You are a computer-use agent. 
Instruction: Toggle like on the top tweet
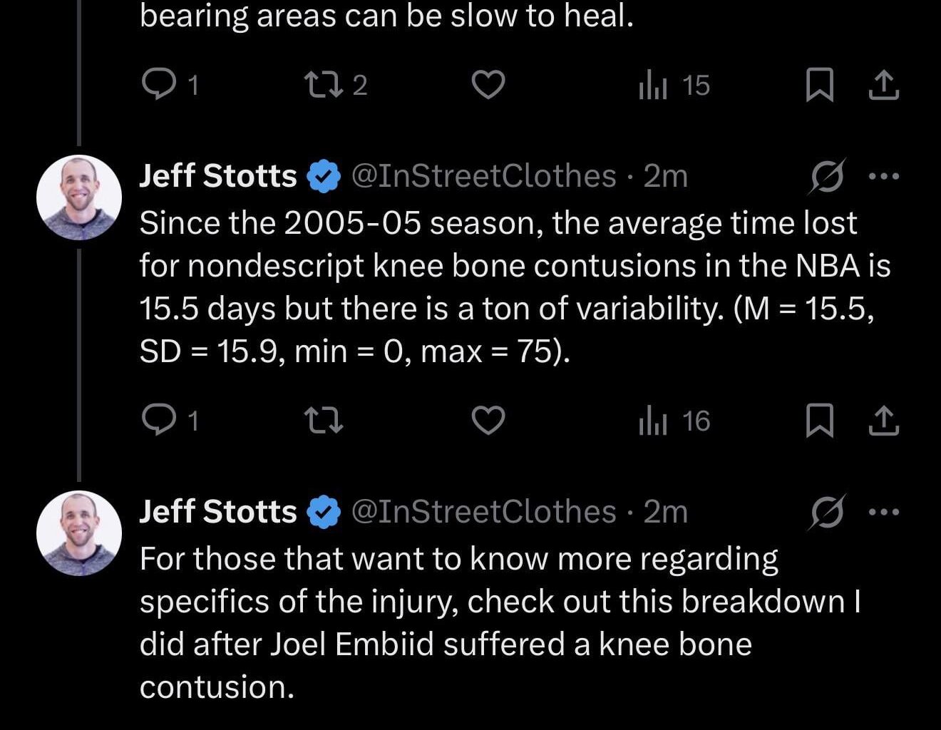tap(488, 86)
